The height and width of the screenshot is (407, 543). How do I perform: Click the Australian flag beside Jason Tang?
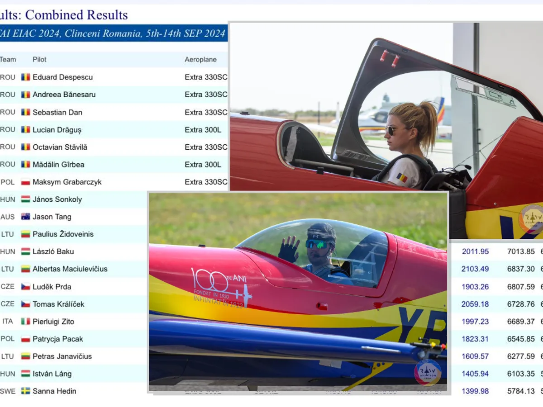tap(25, 217)
